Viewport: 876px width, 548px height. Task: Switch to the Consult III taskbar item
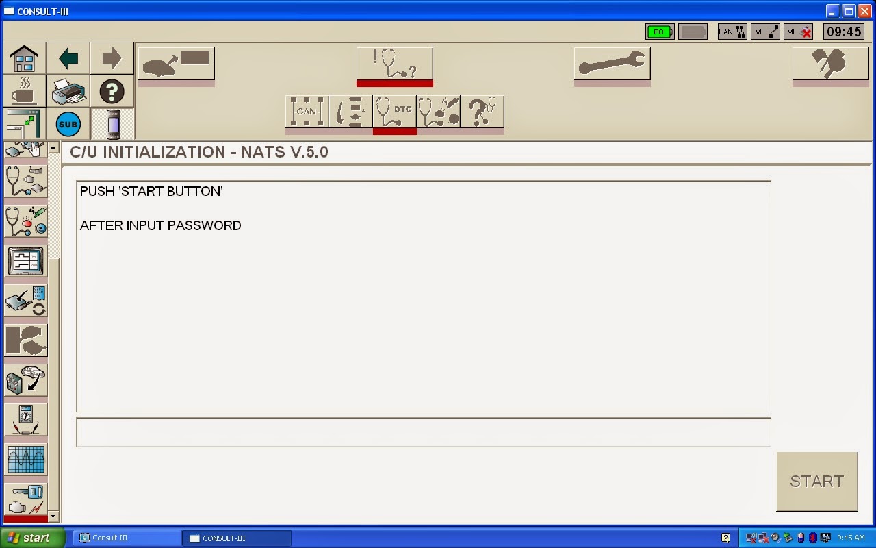(126, 538)
